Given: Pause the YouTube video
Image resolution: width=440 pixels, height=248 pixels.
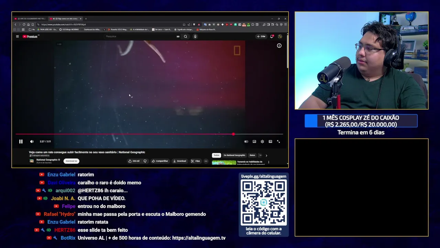Looking at the screenshot, I should (21, 142).
